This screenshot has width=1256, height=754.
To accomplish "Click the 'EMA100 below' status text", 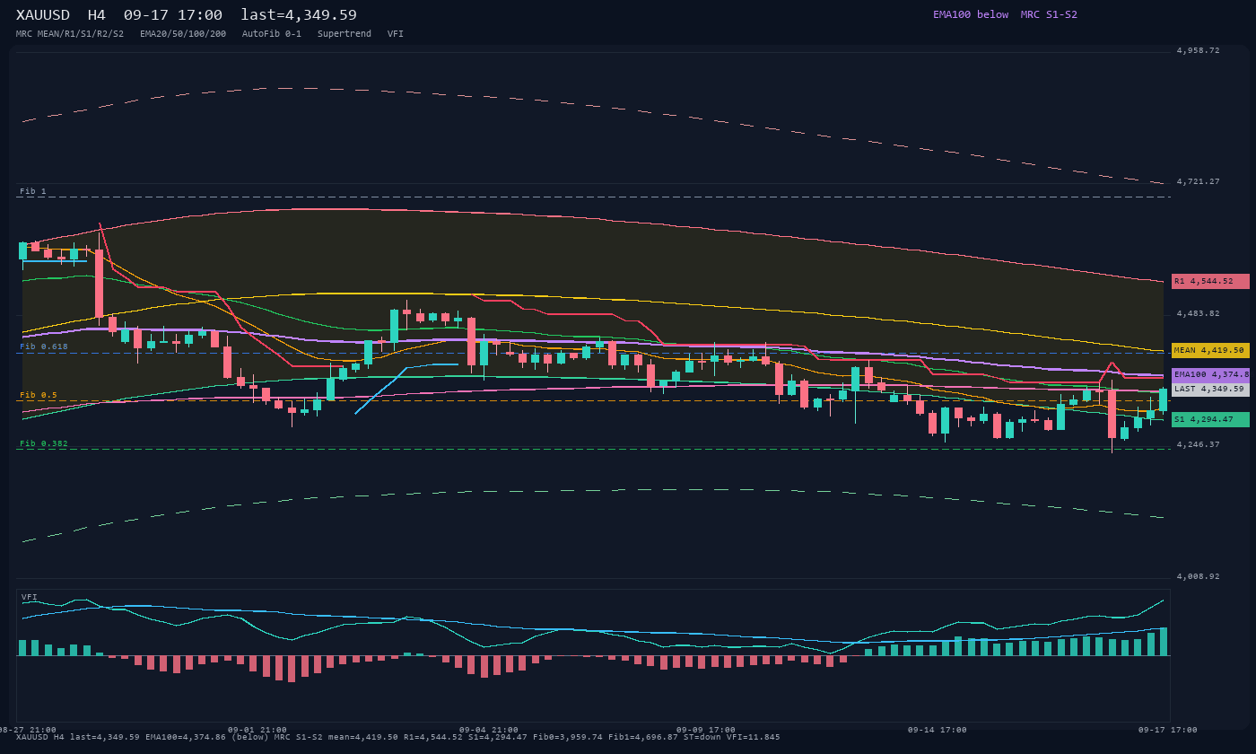I will 971,14.
